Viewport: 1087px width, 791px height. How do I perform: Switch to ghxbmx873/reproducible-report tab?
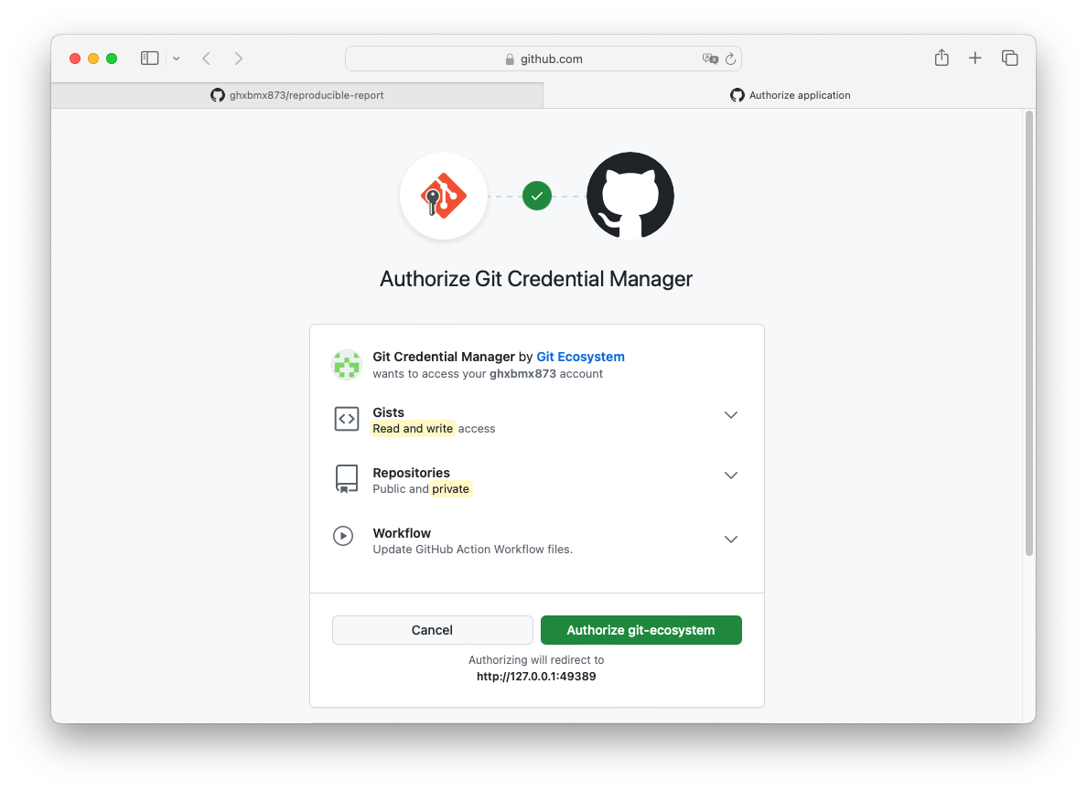pos(297,95)
